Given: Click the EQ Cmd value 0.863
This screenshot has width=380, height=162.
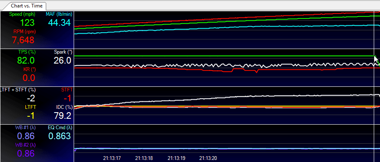Looking at the screenshot, I should pyautogui.click(x=60, y=136).
